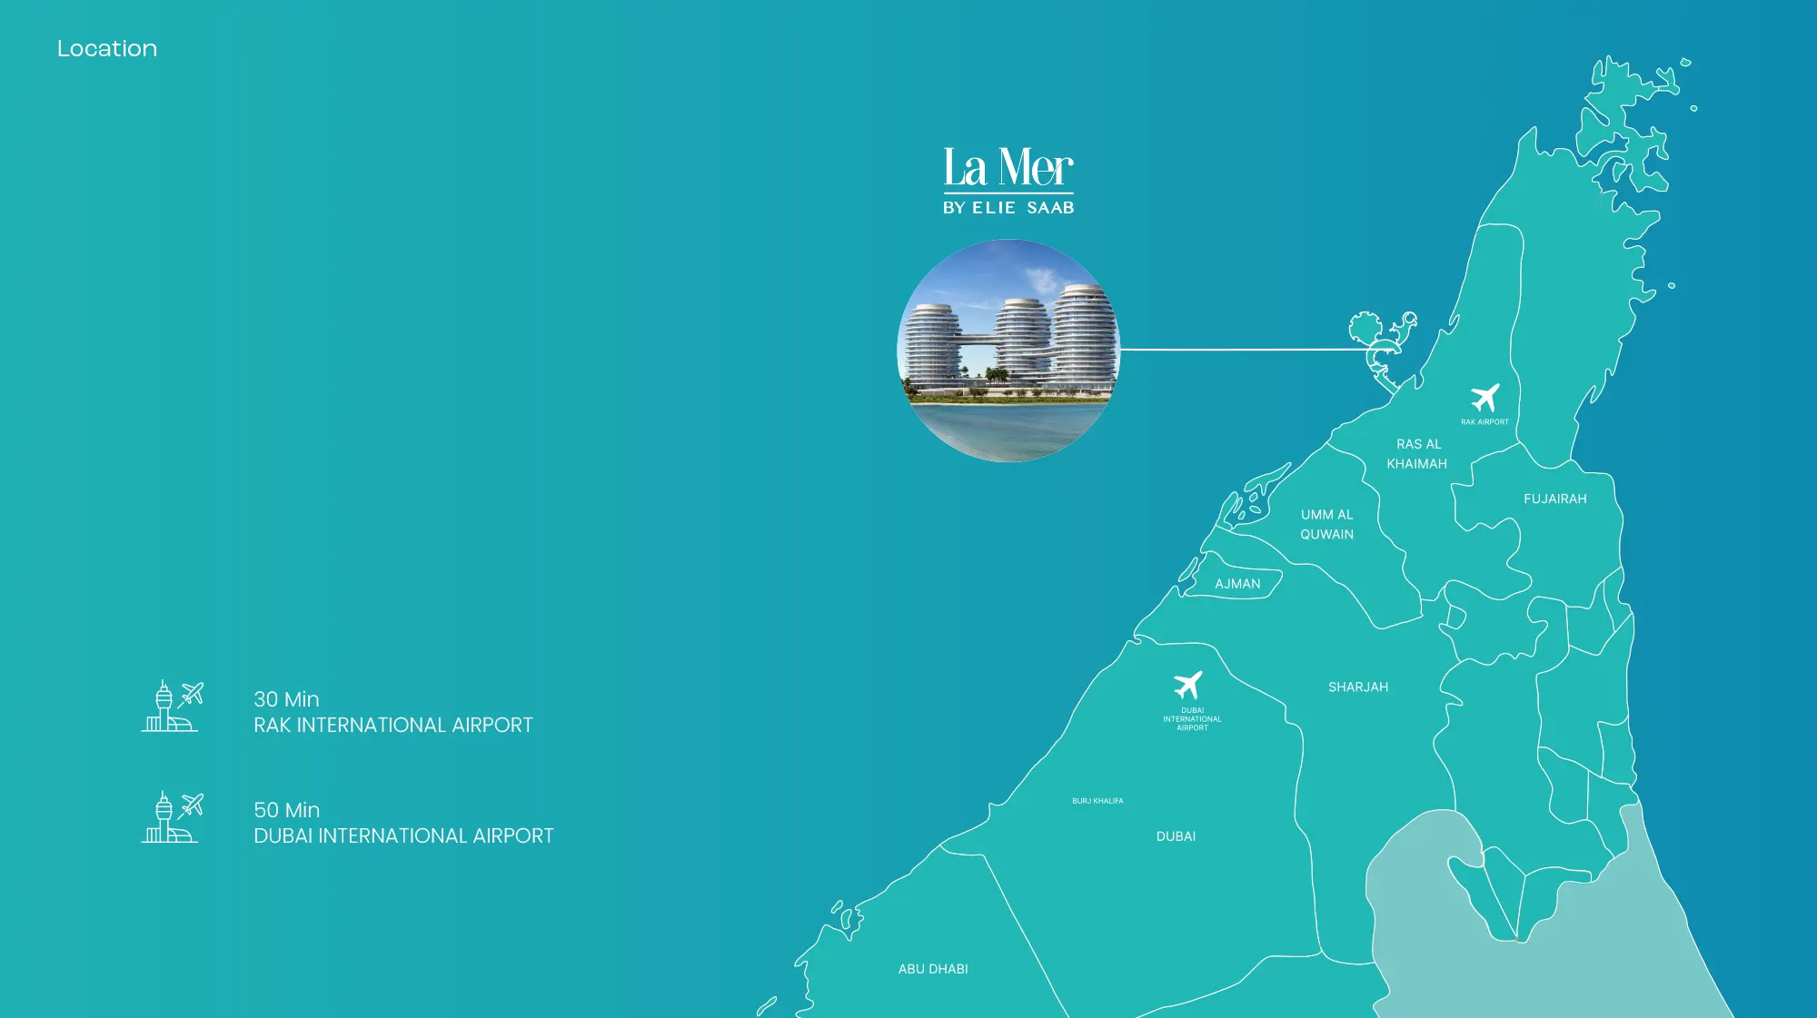Click the Location heading
1817x1018 pixels.
pyautogui.click(x=107, y=49)
